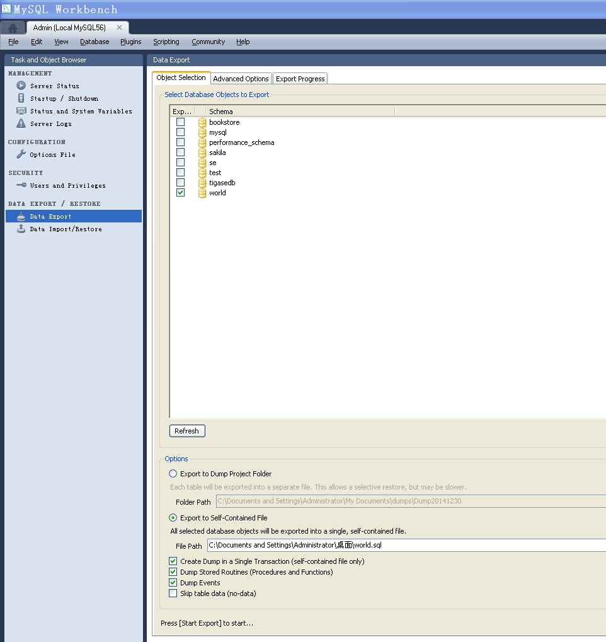606x642 pixels.
Task: Click the Server Logs warning icon
Action: pos(21,123)
